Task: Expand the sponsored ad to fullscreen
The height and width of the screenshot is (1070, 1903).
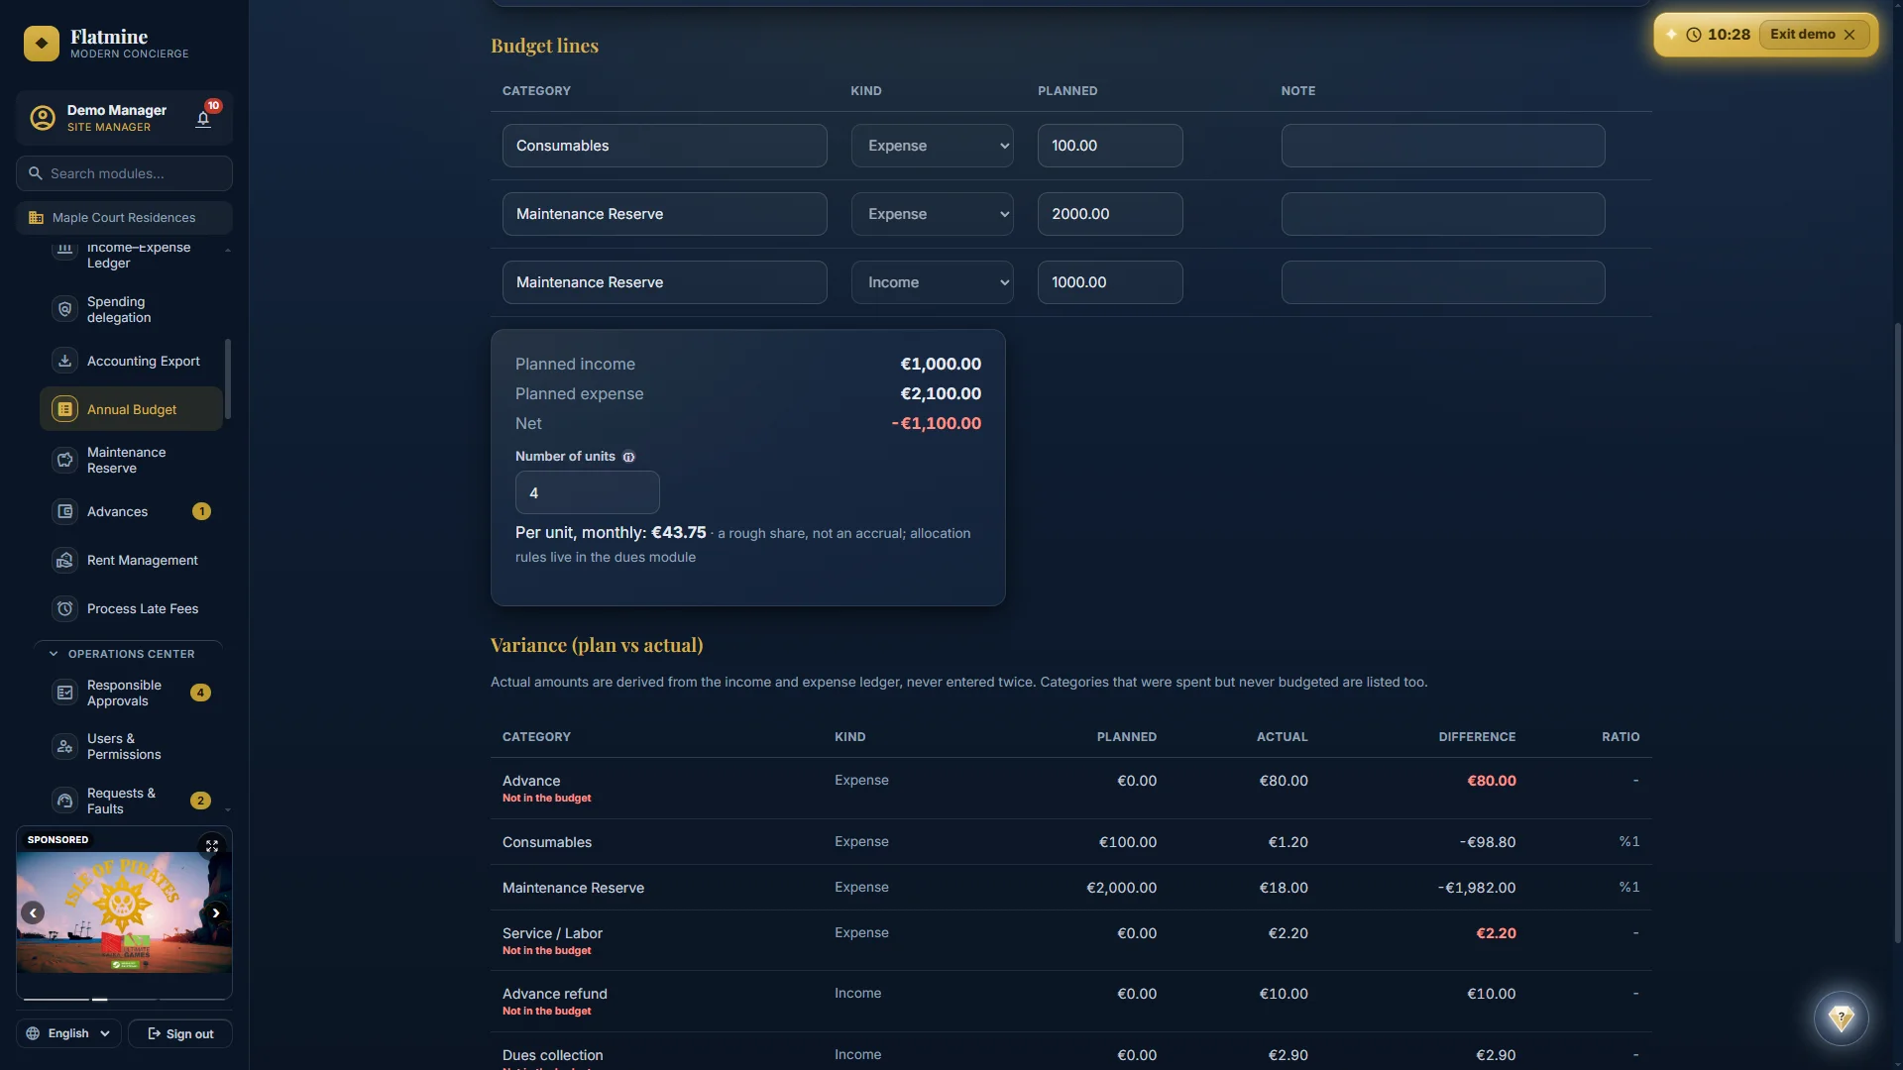Action: click(212, 846)
